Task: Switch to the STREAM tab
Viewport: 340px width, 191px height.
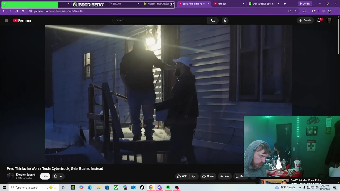Action: coord(124,4)
